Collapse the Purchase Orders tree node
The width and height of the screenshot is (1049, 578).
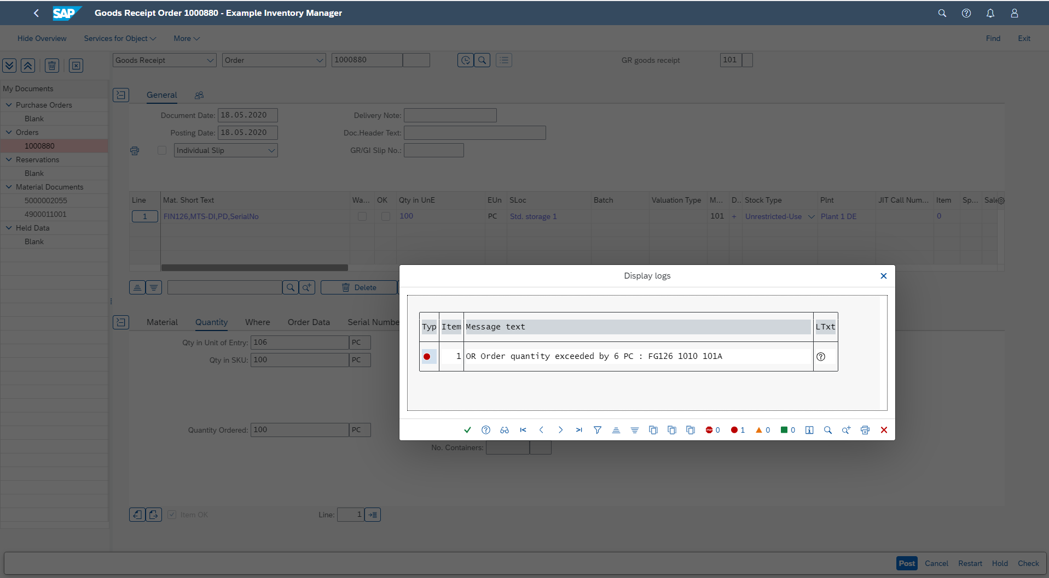tap(9, 105)
